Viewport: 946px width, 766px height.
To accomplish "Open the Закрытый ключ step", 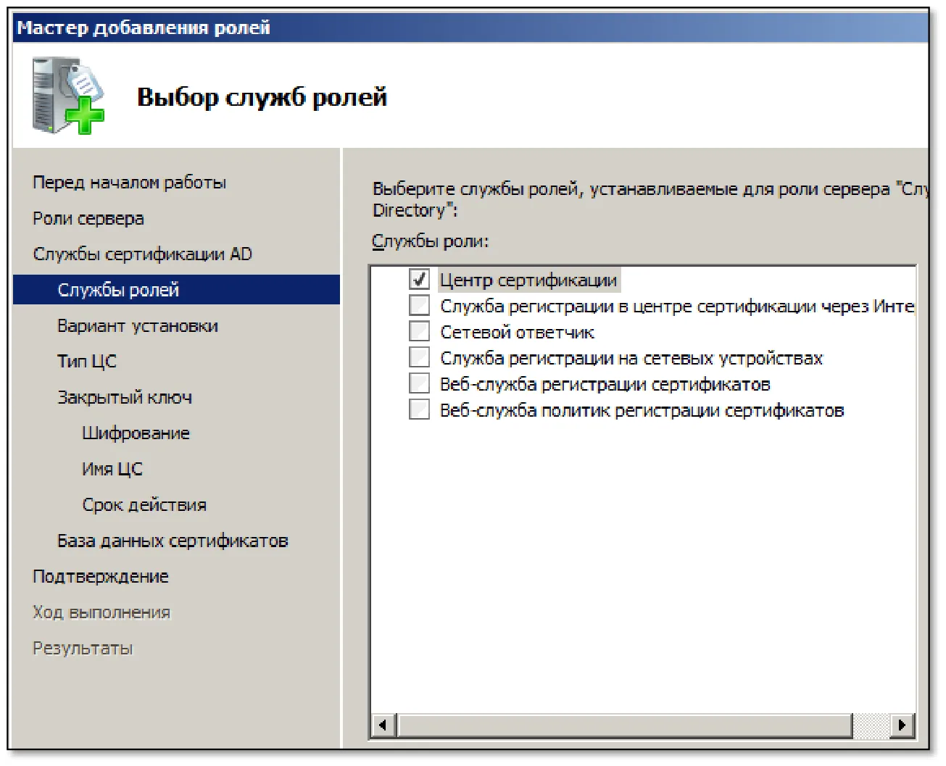I will (125, 397).
